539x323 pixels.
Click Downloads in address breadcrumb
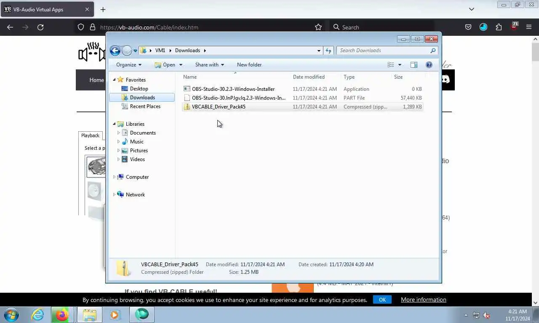click(x=187, y=50)
